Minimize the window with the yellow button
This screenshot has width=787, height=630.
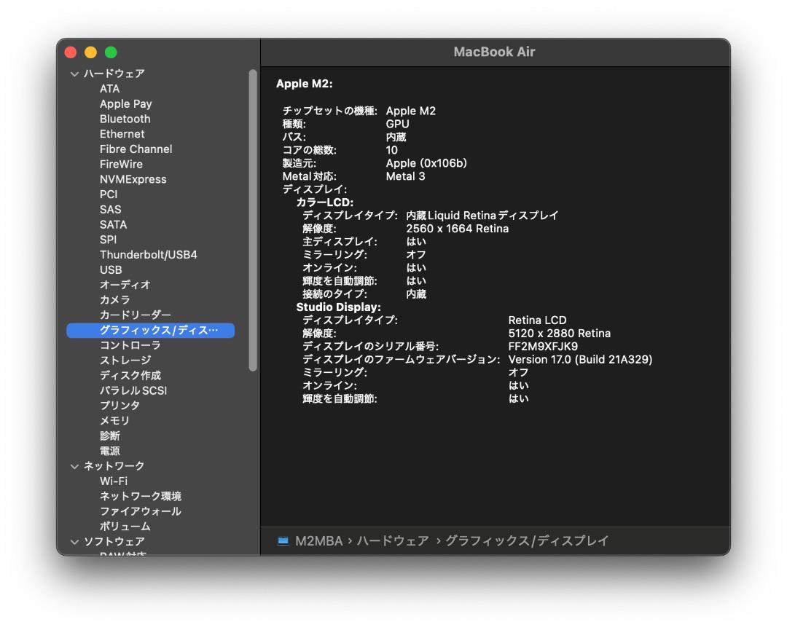pyautogui.click(x=91, y=52)
